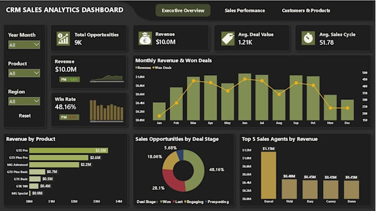Click the Revenue money bag icon
The height and width of the screenshot is (211, 376).
tap(145, 38)
